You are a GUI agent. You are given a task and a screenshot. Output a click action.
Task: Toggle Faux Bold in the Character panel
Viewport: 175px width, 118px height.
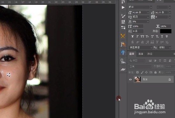coord(132,36)
